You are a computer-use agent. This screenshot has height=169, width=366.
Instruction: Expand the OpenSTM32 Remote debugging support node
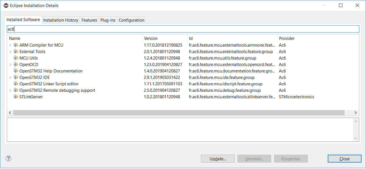point(10,90)
